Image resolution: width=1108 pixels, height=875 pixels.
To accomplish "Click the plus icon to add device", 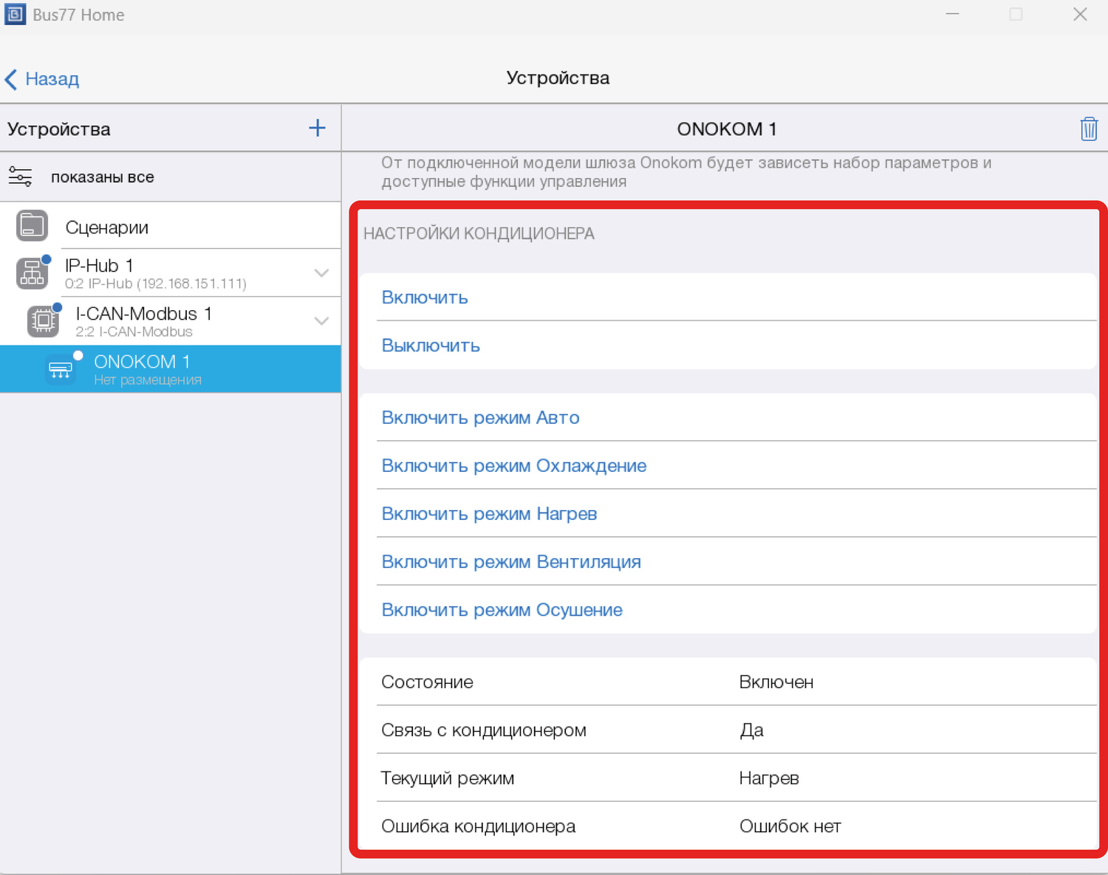I will click(317, 128).
